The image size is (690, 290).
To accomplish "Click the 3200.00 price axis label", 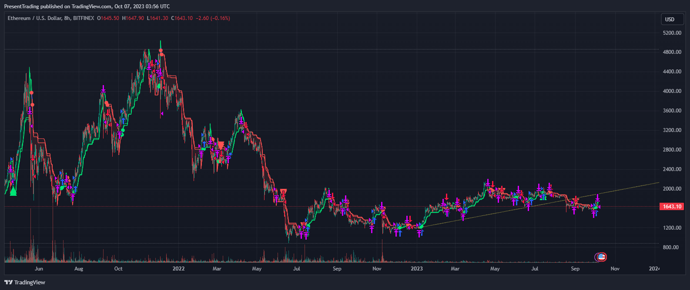I will 672,130.
